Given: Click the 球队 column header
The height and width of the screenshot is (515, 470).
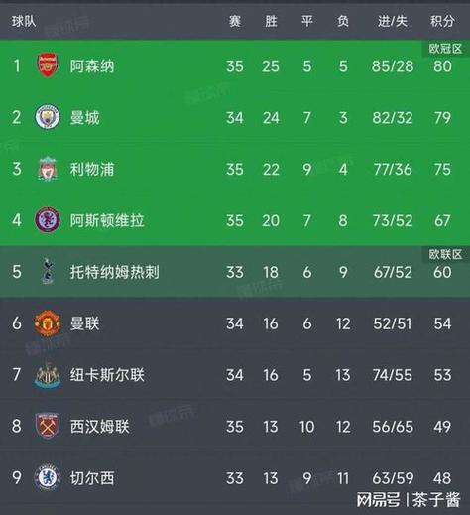Looking at the screenshot, I should (x=24, y=21).
